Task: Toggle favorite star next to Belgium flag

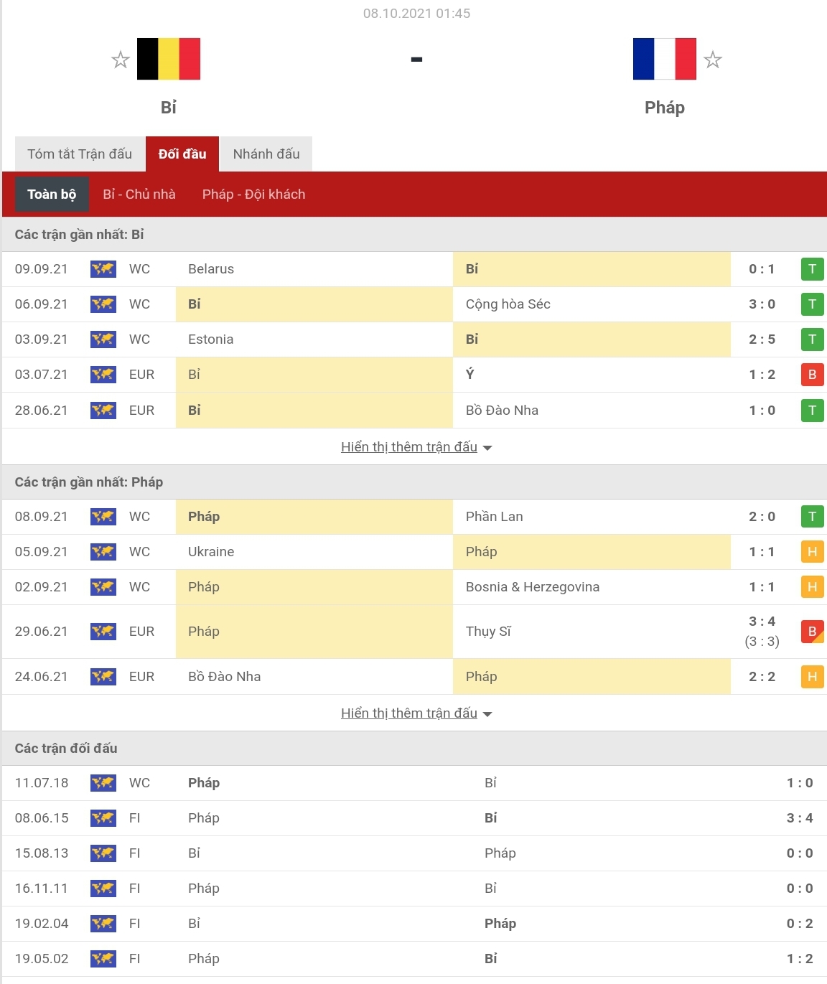Action: point(121,60)
